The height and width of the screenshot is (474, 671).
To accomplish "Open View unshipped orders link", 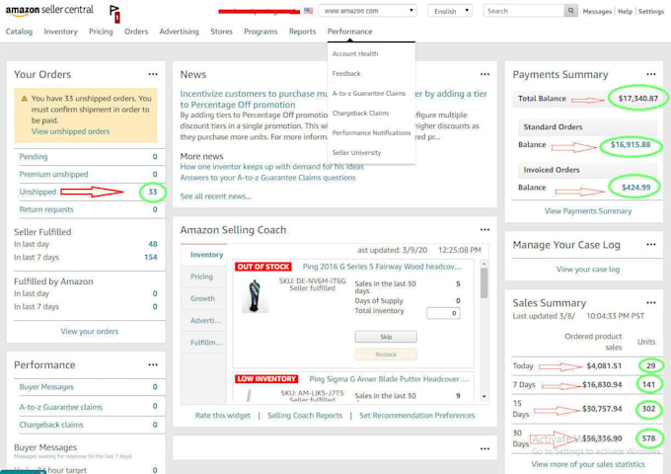I will point(70,131).
